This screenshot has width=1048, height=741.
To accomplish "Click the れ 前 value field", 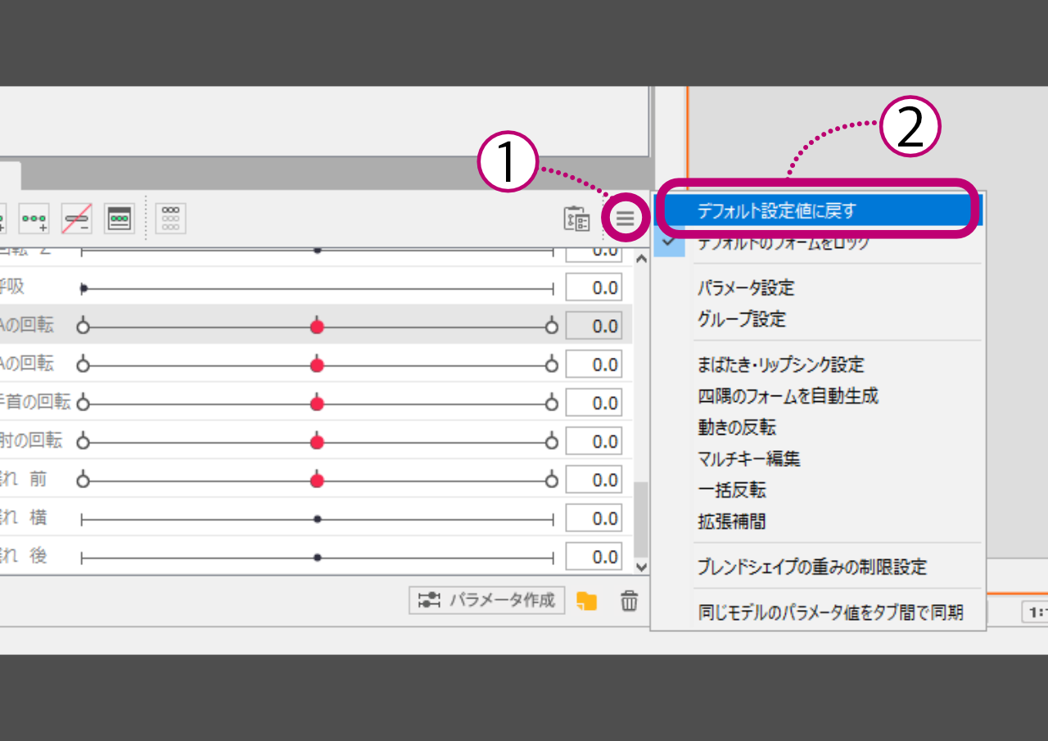I will click(594, 481).
